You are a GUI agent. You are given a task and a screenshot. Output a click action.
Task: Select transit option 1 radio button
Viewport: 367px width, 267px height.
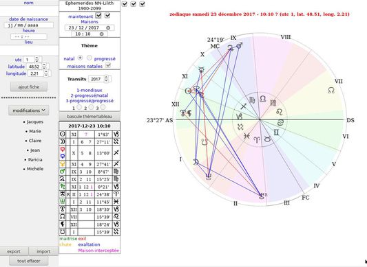pos(79,107)
